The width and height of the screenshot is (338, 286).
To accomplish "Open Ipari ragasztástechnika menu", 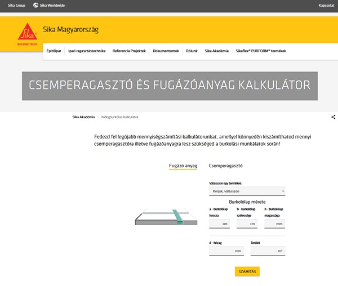I will pyautogui.click(x=87, y=51).
